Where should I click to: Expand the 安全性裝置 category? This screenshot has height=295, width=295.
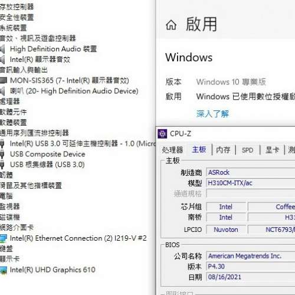tap(17, 18)
